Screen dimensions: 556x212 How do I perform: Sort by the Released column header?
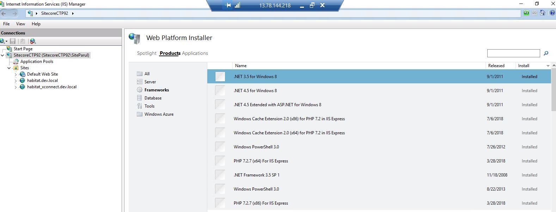coord(500,66)
